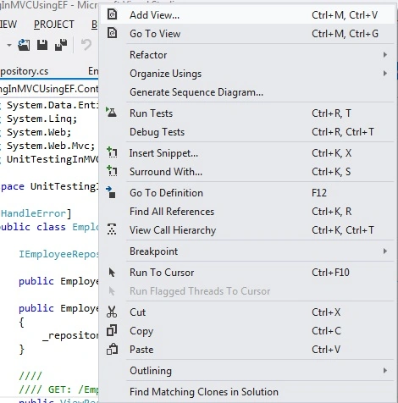The width and height of the screenshot is (398, 403).
Task: Click the Cut scissors icon
Action: click(112, 312)
